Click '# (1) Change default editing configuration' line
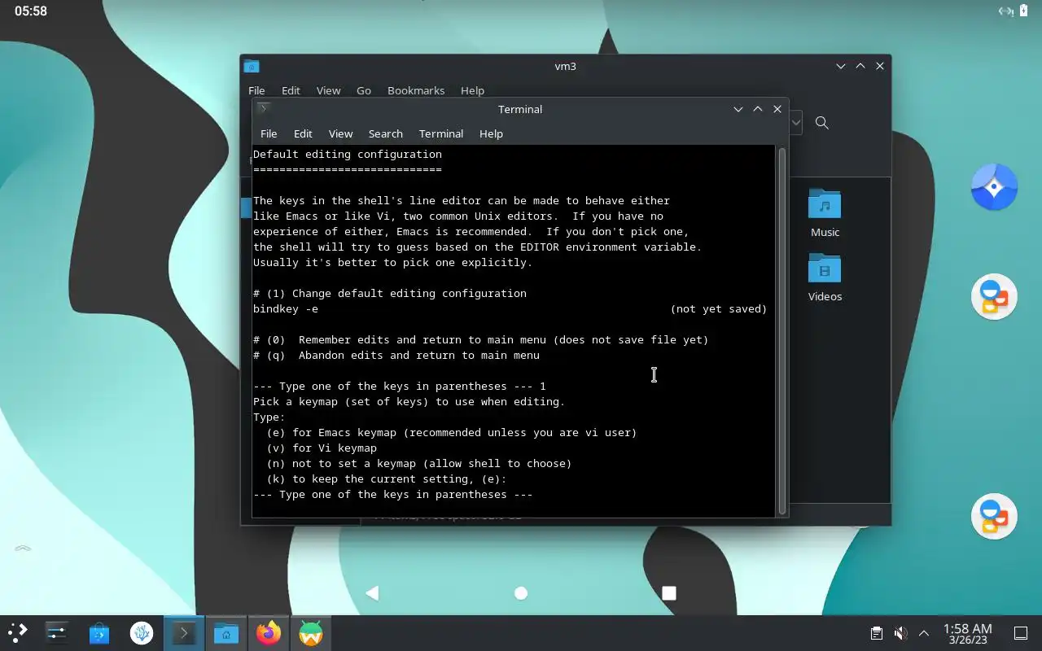The height and width of the screenshot is (651, 1042). 390,294
